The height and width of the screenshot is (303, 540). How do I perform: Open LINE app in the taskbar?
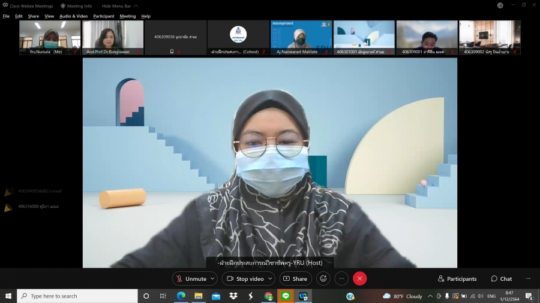click(286, 296)
